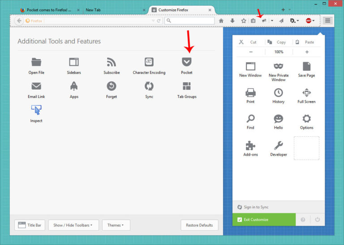The height and width of the screenshot is (245, 344).
Task: Reset zoom via 100% label
Action: point(279,52)
